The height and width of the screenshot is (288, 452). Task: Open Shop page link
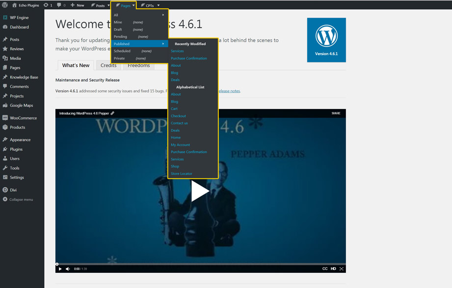[175, 166]
